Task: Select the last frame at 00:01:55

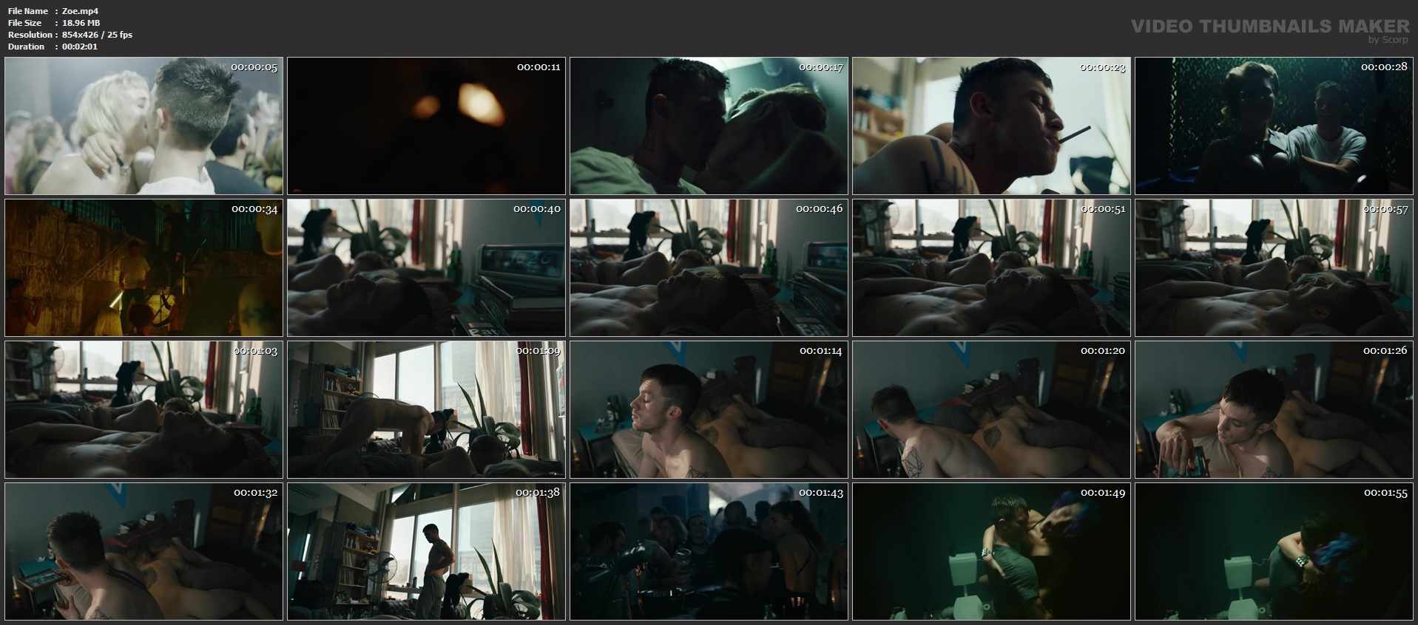Action: [x=1274, y=551]
